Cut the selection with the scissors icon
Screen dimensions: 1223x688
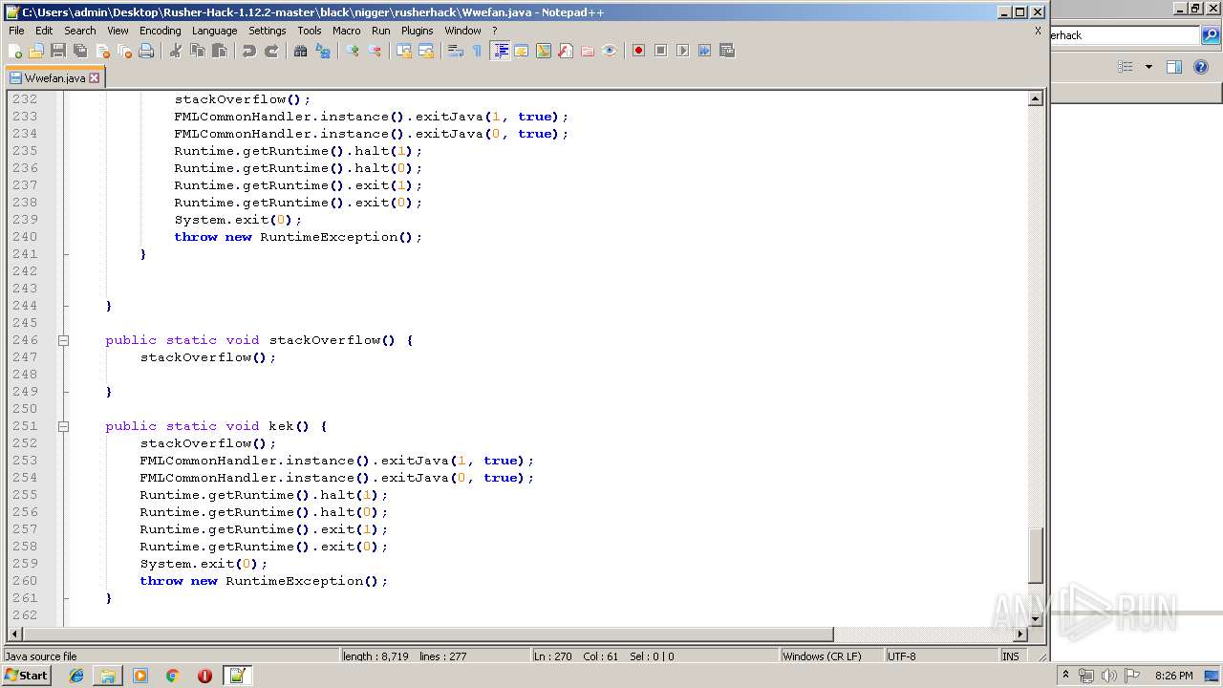tap(176, 51)
